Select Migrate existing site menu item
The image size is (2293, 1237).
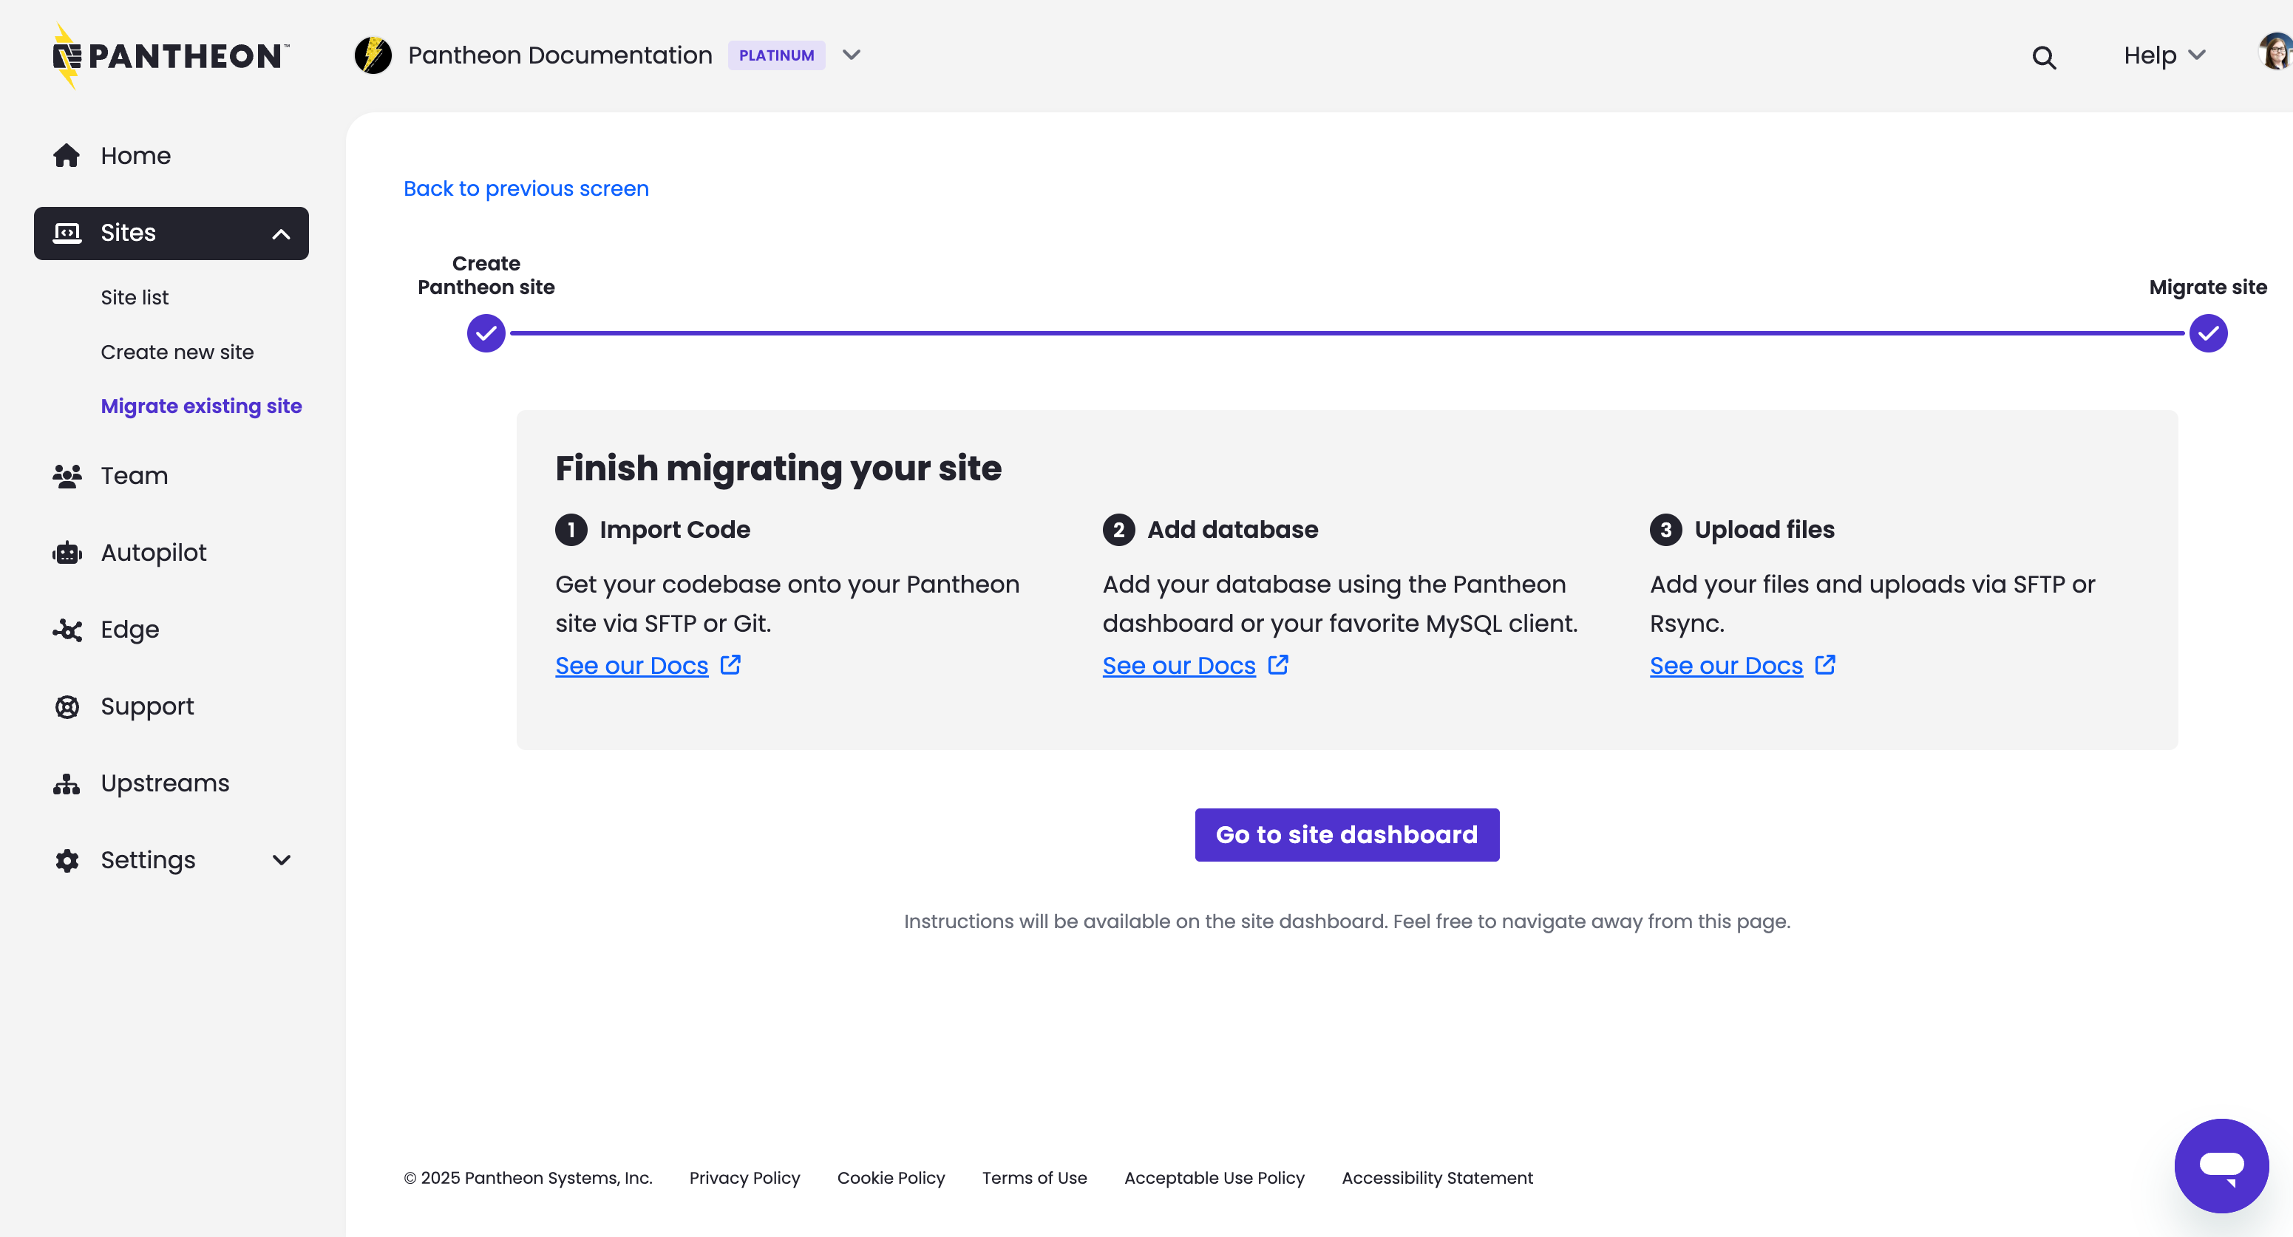pos(201,406)
